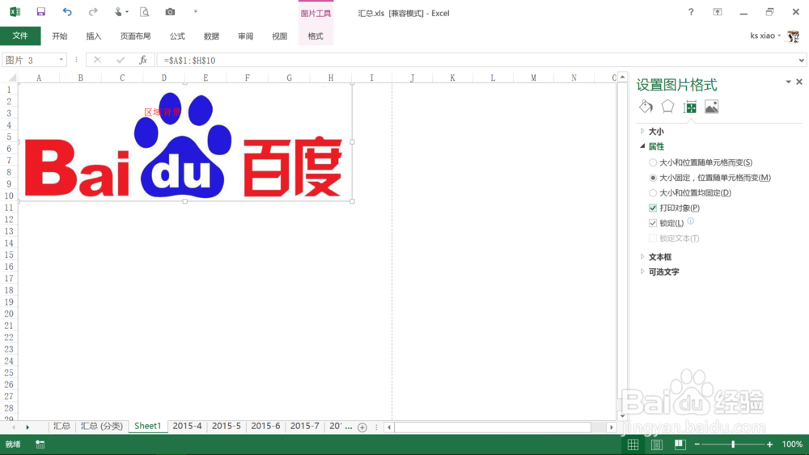Close the 设置图片格式 pane

(x=799, y=82)
